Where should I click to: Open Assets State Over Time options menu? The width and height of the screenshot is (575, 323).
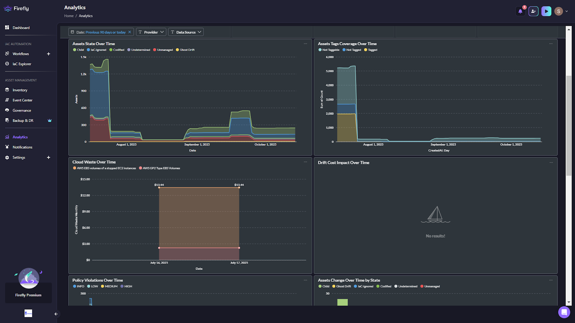coord(305,44)
